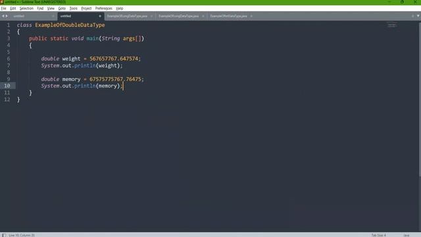The image size is (421, 237).
Task: Switch to the ExampleOfIntDataType.java tab
Action: (x=228, y=16)
